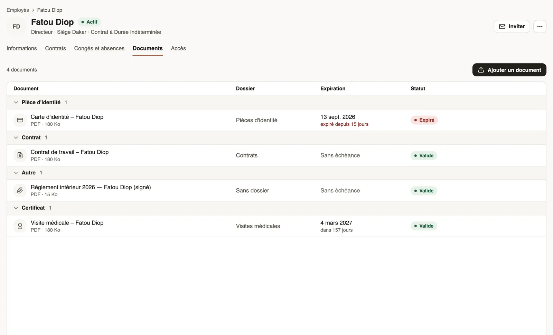Viewport: 553px width, 335px height.
Task: Click the Pièces d'identité folder cell
Action: click(x=256, y=120)
